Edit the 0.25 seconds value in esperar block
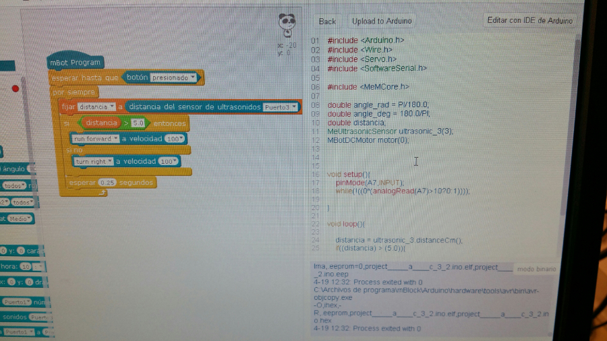The image size is (607, 341). pos(107,183)
